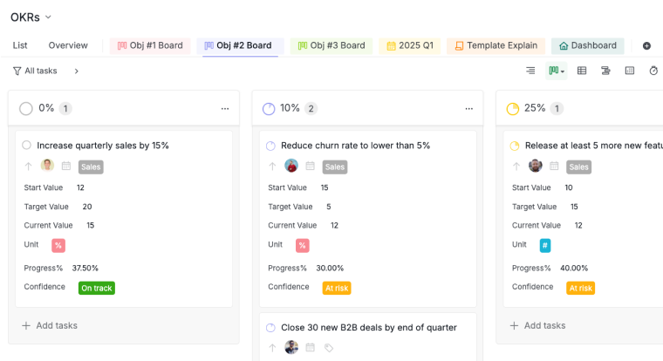The height and width of the screenshot is (361, 663).
Task: Expand the chevron next to All tasks
Action: click(77, 71)
